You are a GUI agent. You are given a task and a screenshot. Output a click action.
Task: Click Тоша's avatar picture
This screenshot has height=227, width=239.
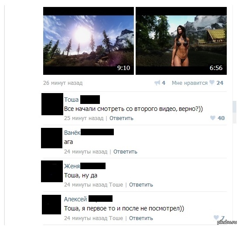[52, 104]
